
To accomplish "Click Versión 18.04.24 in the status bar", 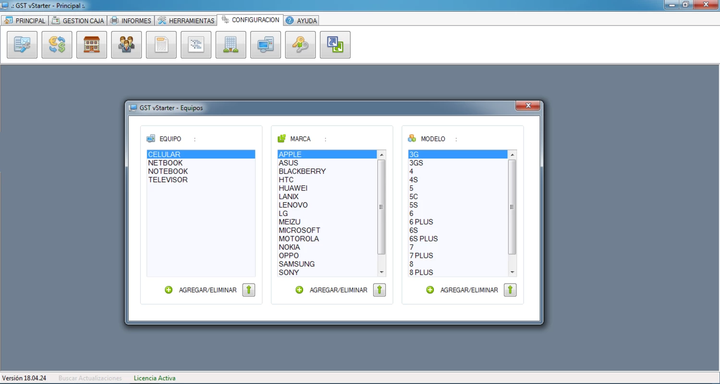I will 24,378.
